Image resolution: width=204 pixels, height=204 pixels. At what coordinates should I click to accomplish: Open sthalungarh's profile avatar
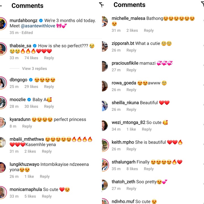coord(105,165)
